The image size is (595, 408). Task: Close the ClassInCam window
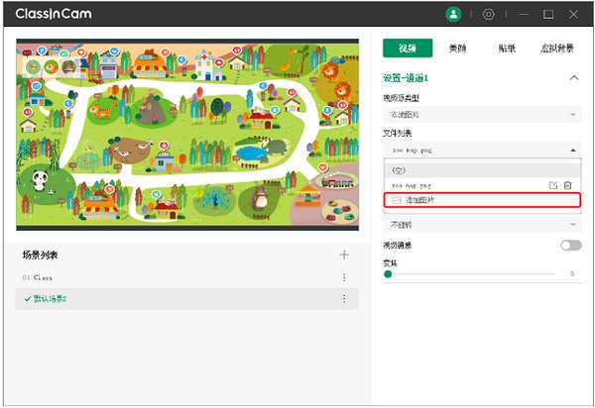pyautogui.click(x=573, y=15)
